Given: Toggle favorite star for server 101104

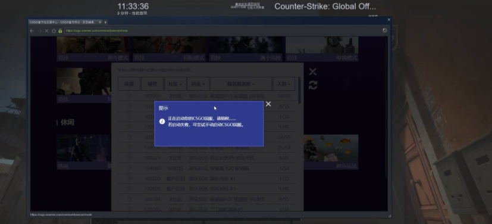Looking at the screenshot, I should pyautogui.click(x=129, y=199).
